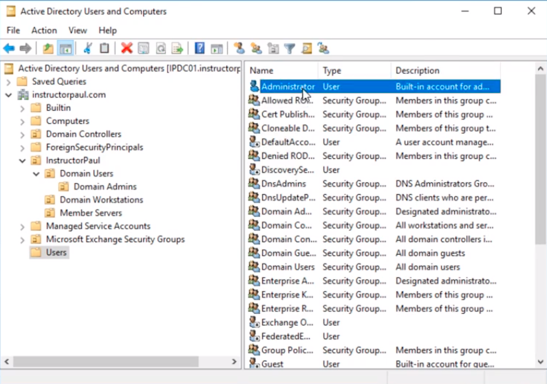The height and width of the screenshot is (384, 547).
Task: Click the left pane horizontal scrollbar
Action: (103, 361)
